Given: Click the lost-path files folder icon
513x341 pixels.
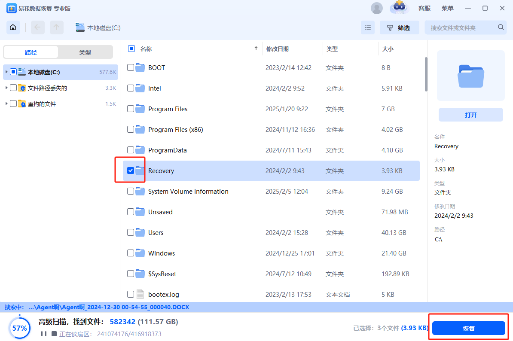Looking at the screenshot, I should [22, 88].
